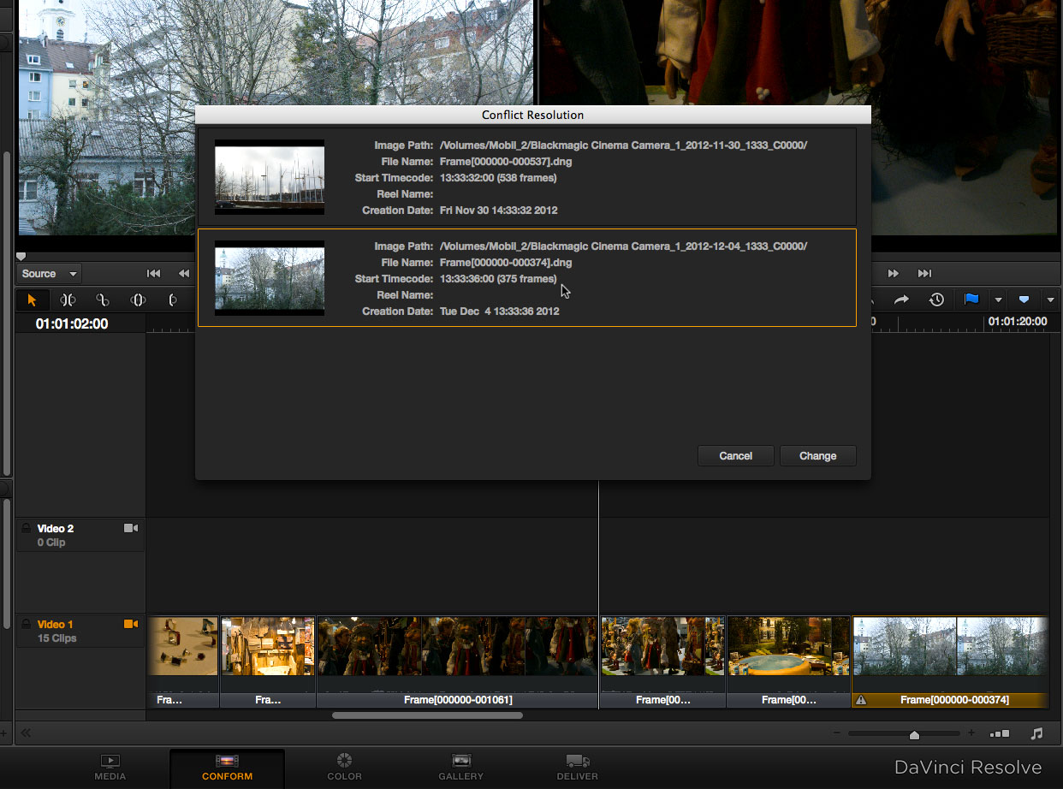Click the history clock icon
Viewport: 1063px width, 789px height.
coord(937,300)
